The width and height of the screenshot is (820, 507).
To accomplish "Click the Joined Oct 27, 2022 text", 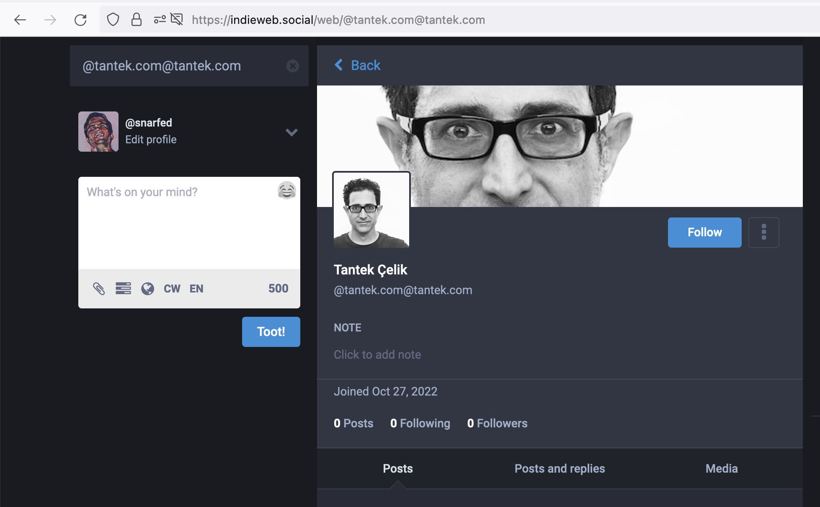I will pyautogui.click(x=386, y=391).
